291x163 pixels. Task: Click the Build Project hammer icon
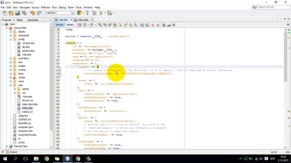[x=87, y=13]
